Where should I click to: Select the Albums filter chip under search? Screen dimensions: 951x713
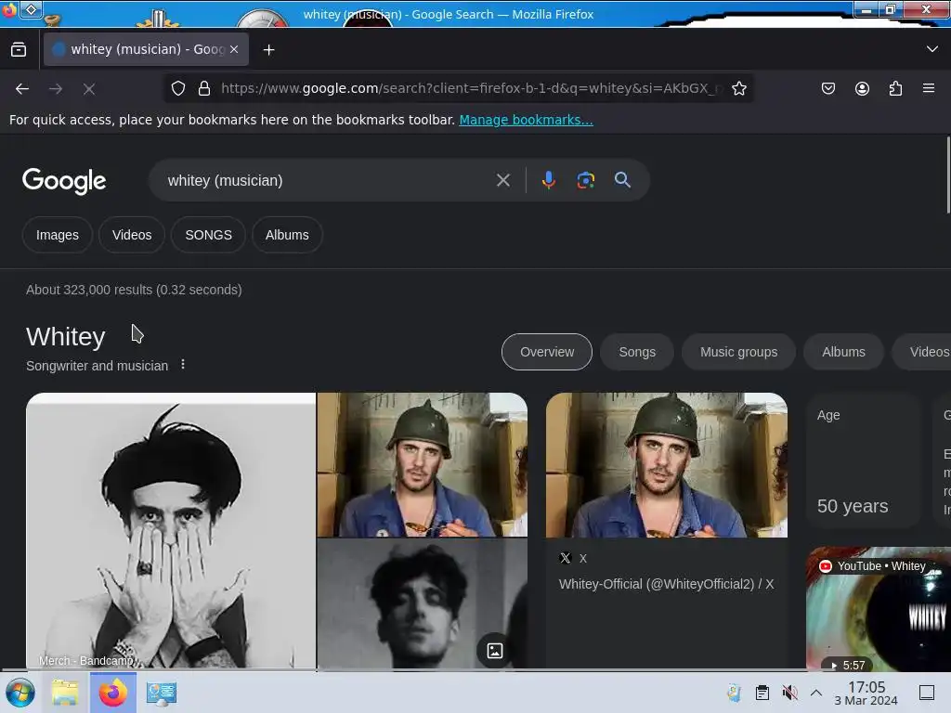click(x=287, y=235)
